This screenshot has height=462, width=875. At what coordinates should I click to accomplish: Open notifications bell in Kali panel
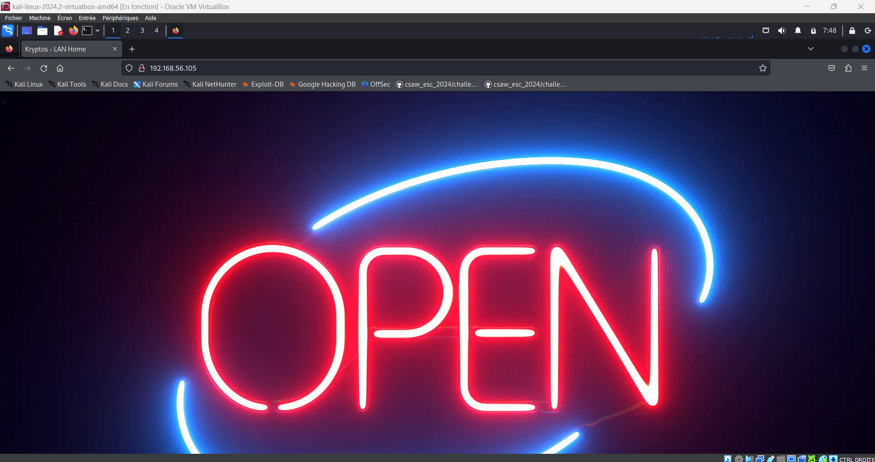[x=797, y=31]
